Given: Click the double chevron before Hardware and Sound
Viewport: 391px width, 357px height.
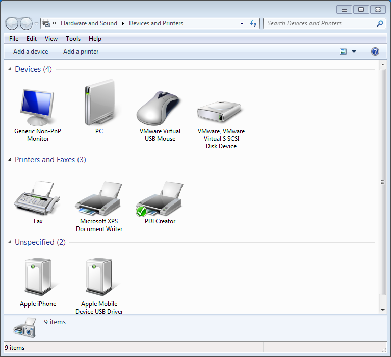Looking at the screenshot, I should [55, 23].
